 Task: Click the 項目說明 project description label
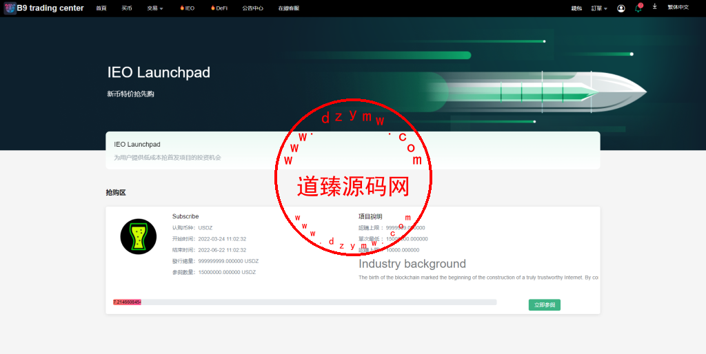point(370,216)
